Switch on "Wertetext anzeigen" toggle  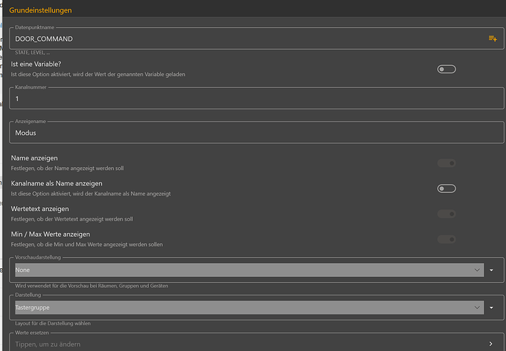446,214
